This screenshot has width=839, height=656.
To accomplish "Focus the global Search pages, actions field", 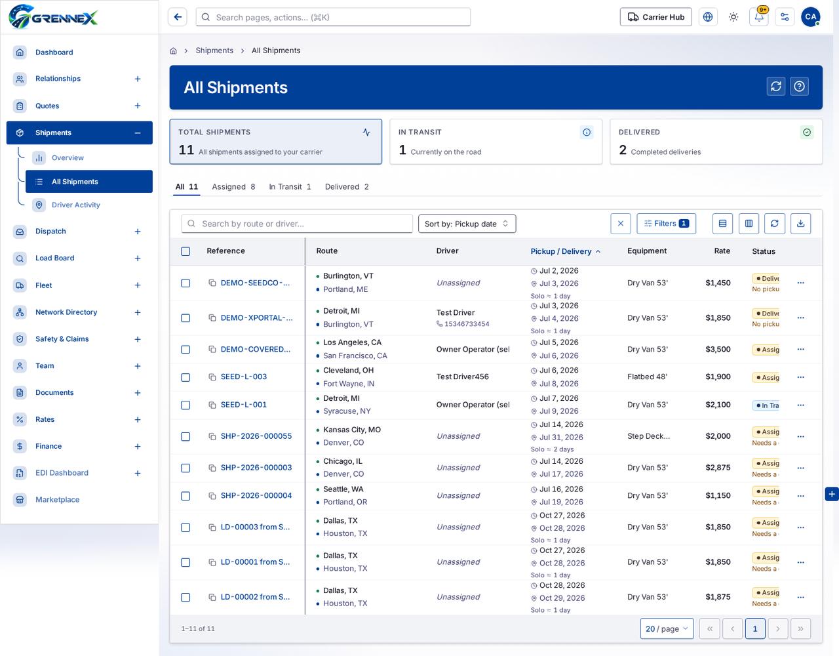I will [x=333, y=17].
